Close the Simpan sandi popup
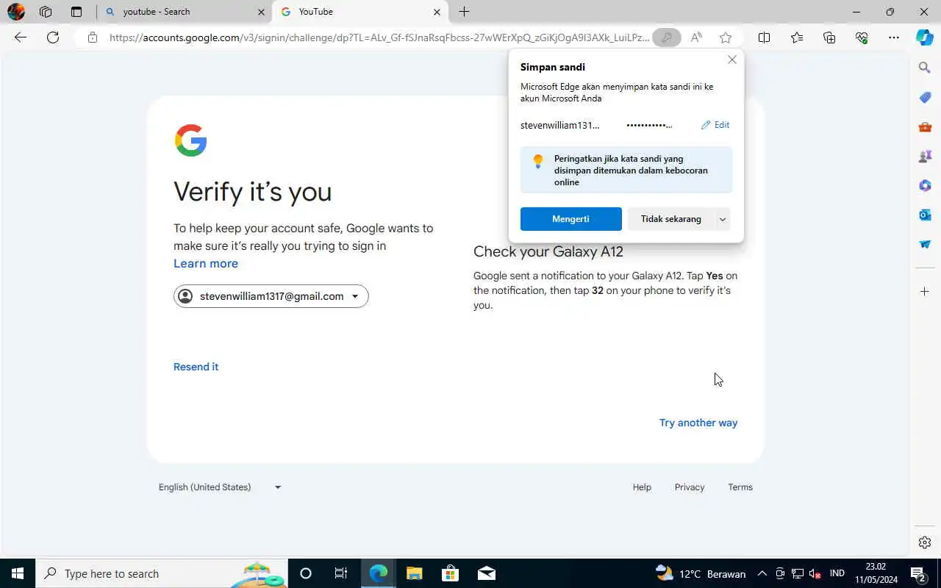 point(732,60)
